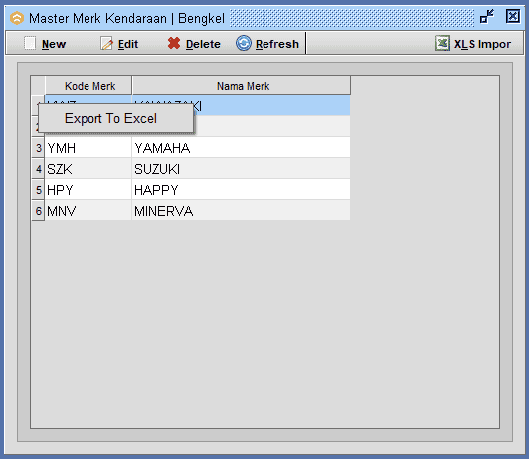Select the MINERVA name cell
The image size is (529, 459).
pos(241,211)
